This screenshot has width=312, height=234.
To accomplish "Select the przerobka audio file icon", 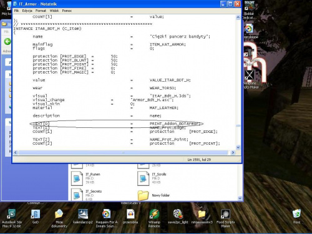I will [x=130, y=217].
